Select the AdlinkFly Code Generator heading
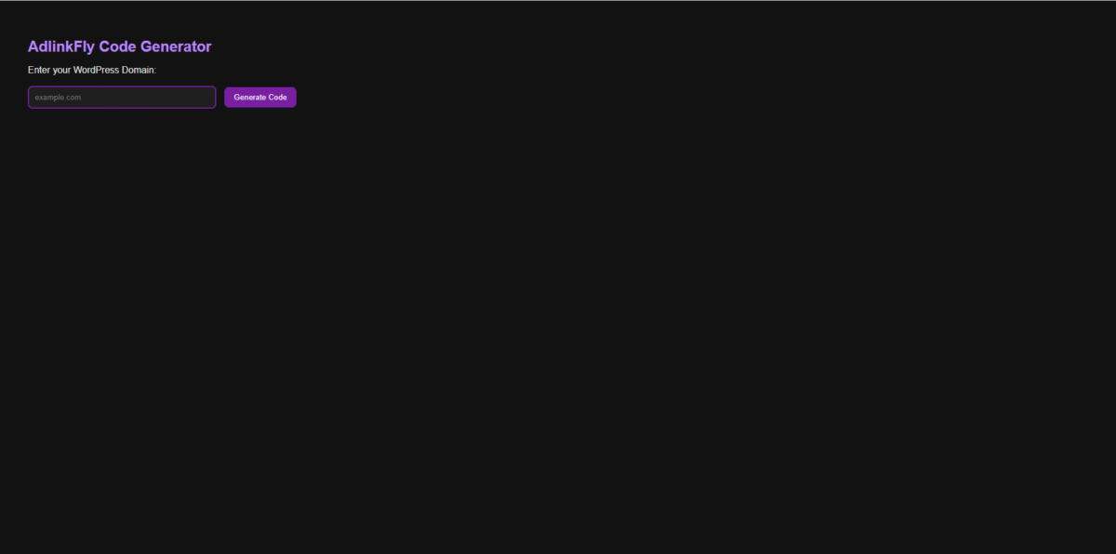 click(x=120, y=46)
